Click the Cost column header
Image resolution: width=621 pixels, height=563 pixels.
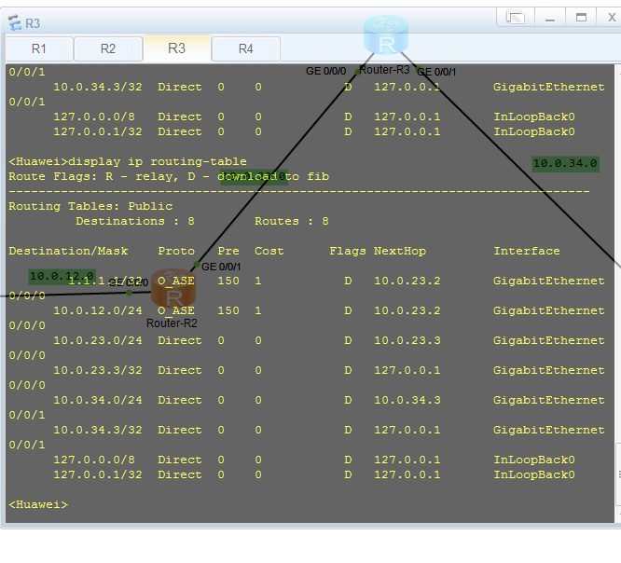point(269,251)
